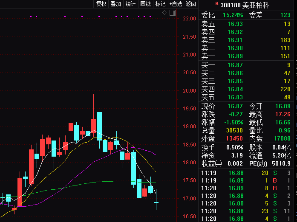This screenshot has width=297, height=222.
Task: Click the 叠加 overlay button
Action: (x=115, y=4)
